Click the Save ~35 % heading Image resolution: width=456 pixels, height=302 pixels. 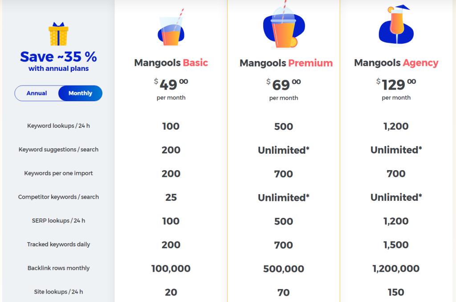point(58,57)
